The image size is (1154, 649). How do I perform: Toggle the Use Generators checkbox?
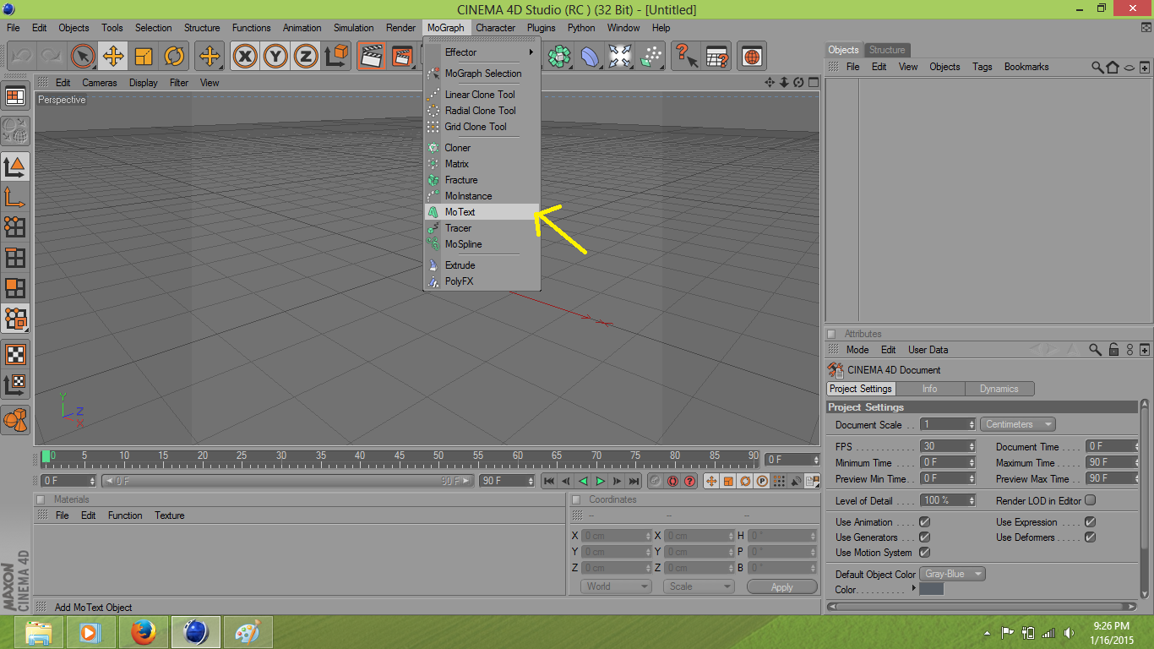924,537
